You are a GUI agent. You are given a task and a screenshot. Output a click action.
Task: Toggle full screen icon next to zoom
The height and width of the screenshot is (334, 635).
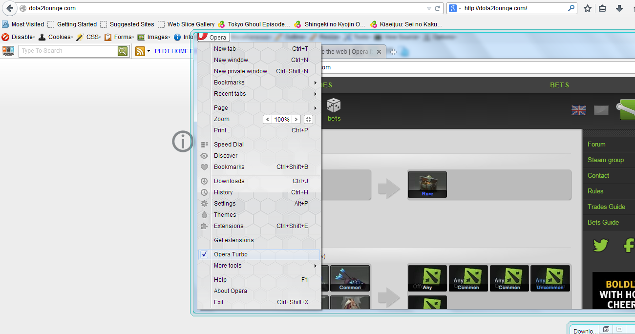click(308, 119)
